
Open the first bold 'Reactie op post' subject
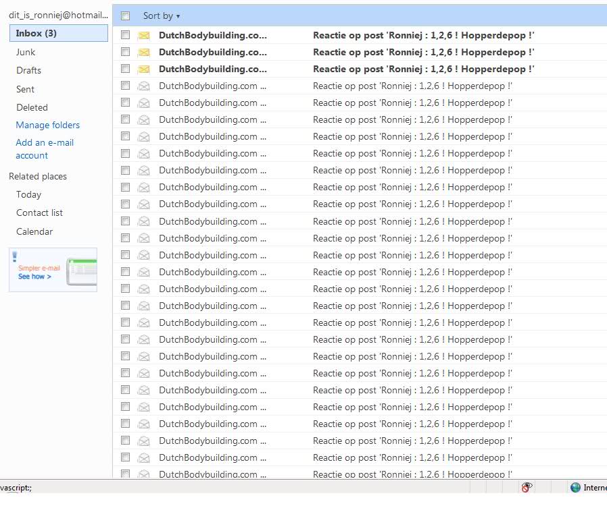point(423,35)
